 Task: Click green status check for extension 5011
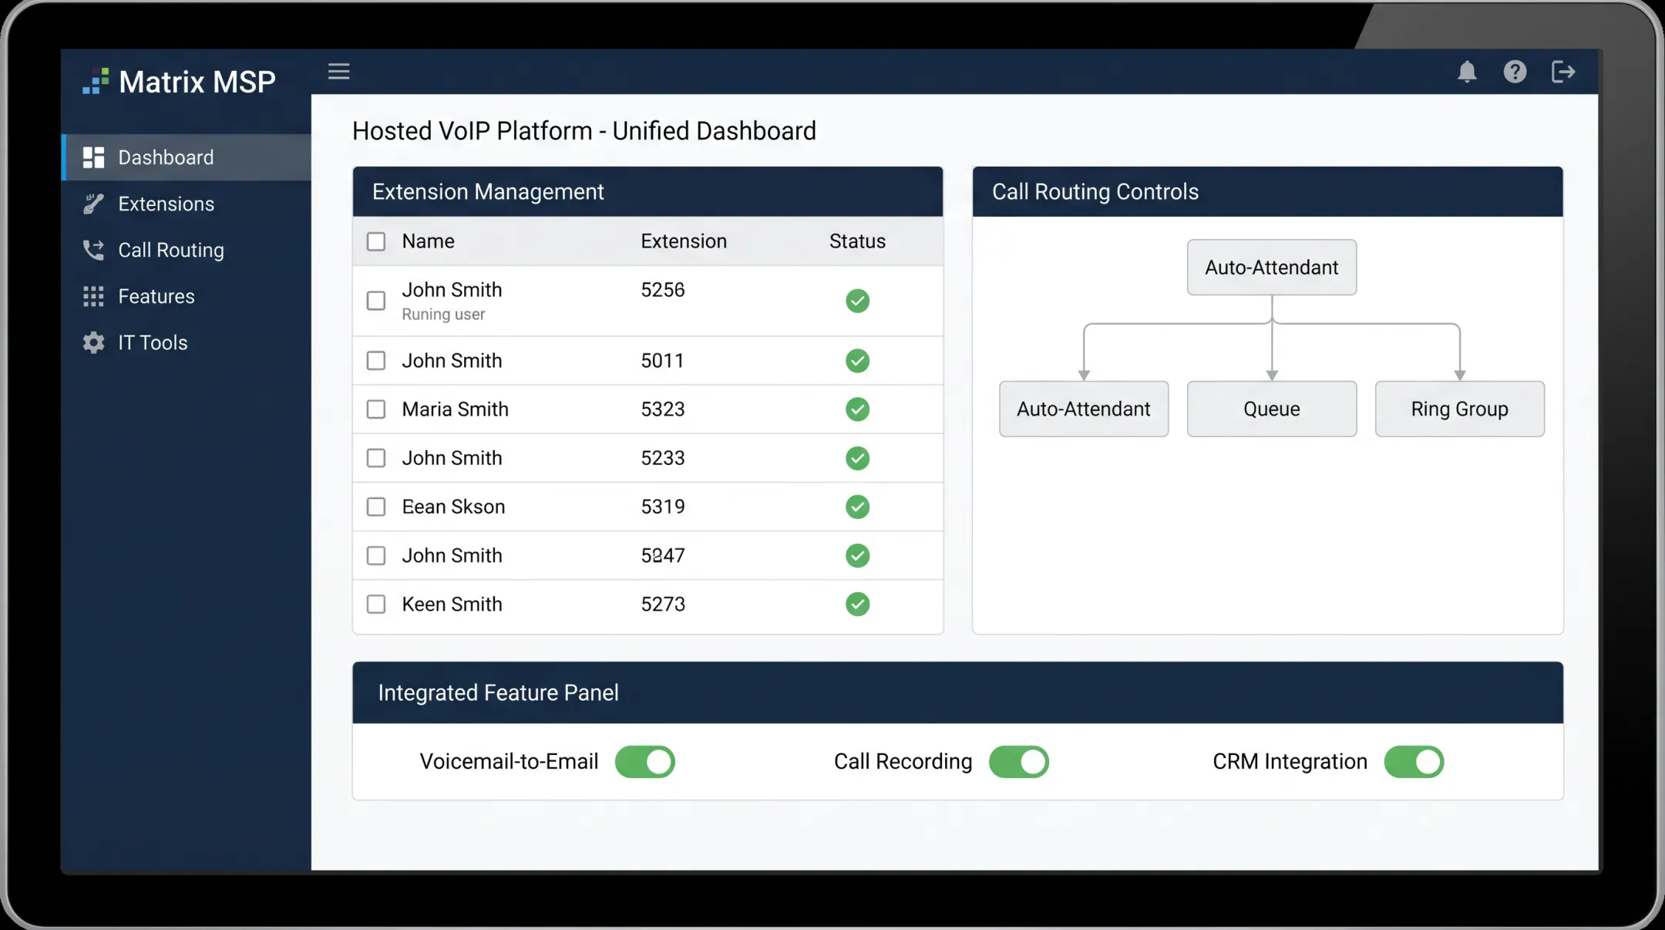[x=857, y=361]
